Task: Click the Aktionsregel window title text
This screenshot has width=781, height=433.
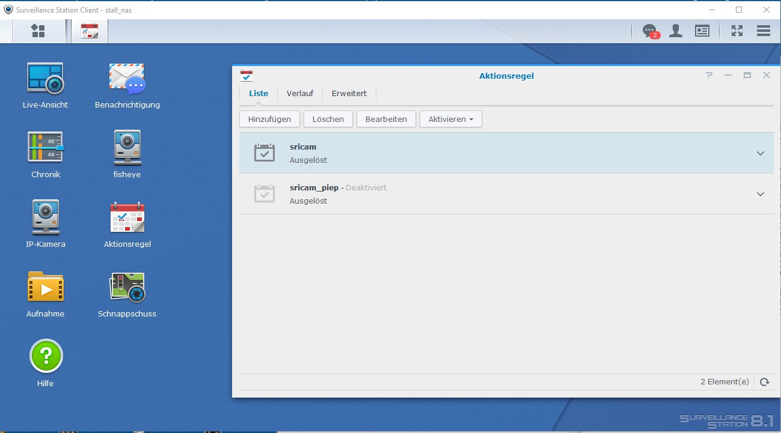Action: tap(506, 76)
